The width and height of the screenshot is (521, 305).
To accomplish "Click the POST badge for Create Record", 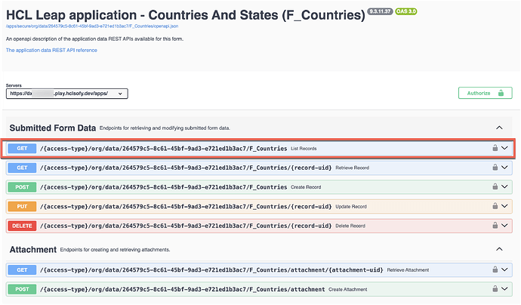I will tap(22, 187).
